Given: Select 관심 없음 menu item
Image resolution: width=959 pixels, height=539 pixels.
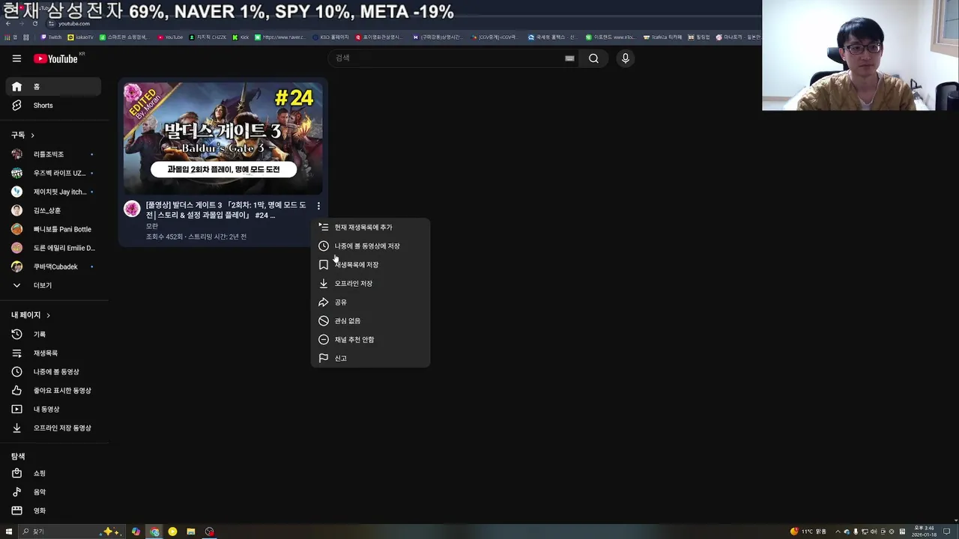Looking at the screenshot, I should pyautogui.click(x=371, y=321).
